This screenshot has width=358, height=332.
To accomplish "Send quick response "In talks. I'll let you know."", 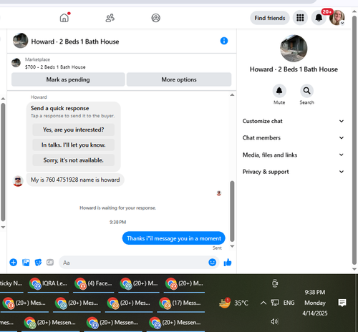I will (x=73, y=145).
